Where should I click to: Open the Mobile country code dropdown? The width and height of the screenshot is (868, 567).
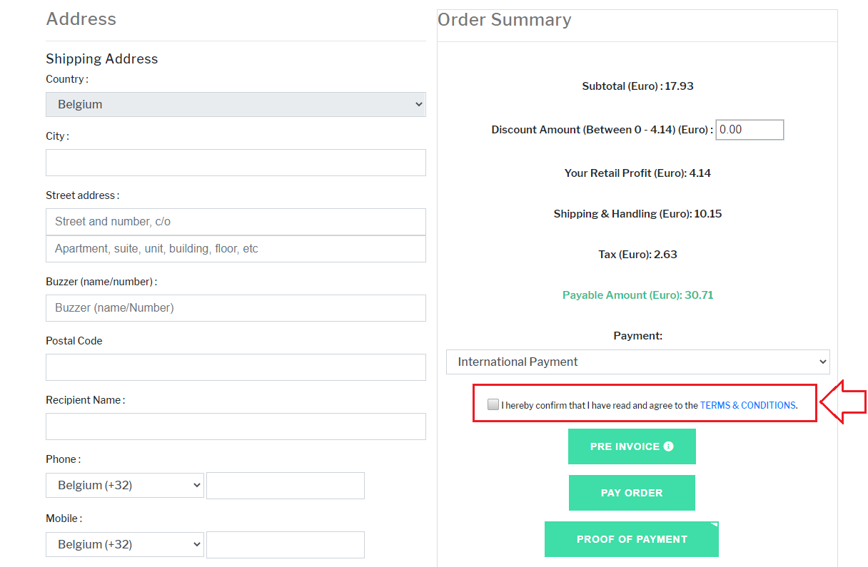125,544
